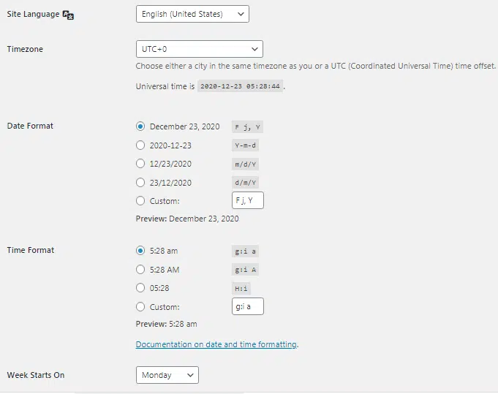
Task: Select the 5:28 am time format
Action: 140,251
